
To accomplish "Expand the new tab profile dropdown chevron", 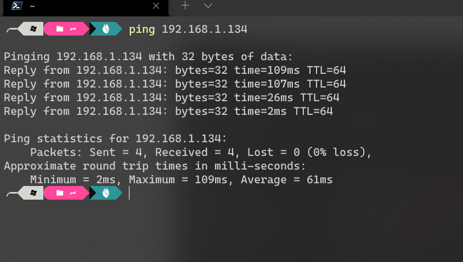I will click(x=208, y=5).
